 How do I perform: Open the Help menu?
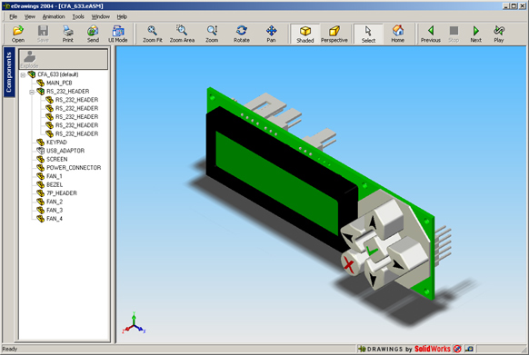(122, 16)
